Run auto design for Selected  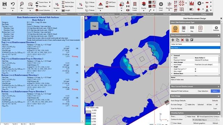(200, 105)
